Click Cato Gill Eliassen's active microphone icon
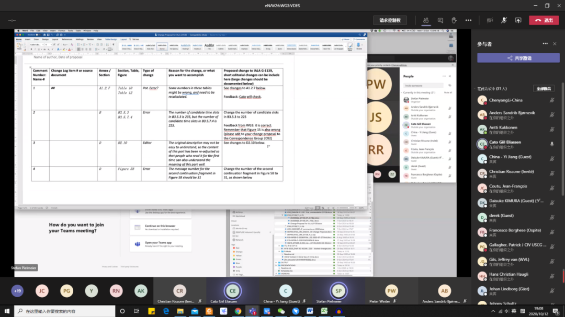The image size is (565, 317). [551, 144]
